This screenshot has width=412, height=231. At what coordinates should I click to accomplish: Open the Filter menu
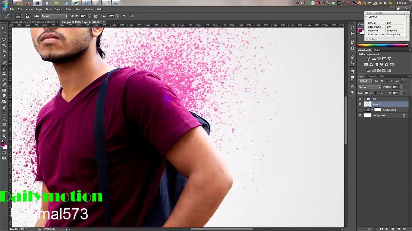68,9
